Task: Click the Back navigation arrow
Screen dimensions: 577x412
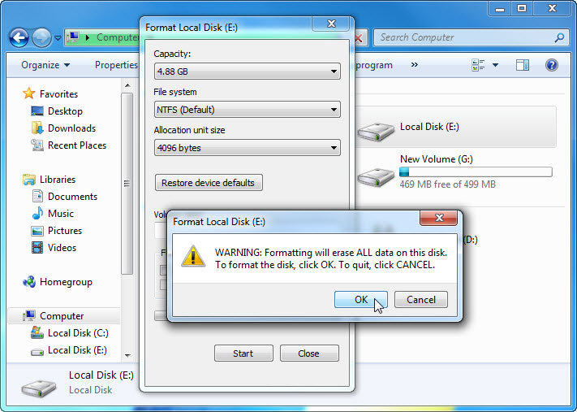Action: click(x=19, y=37)
